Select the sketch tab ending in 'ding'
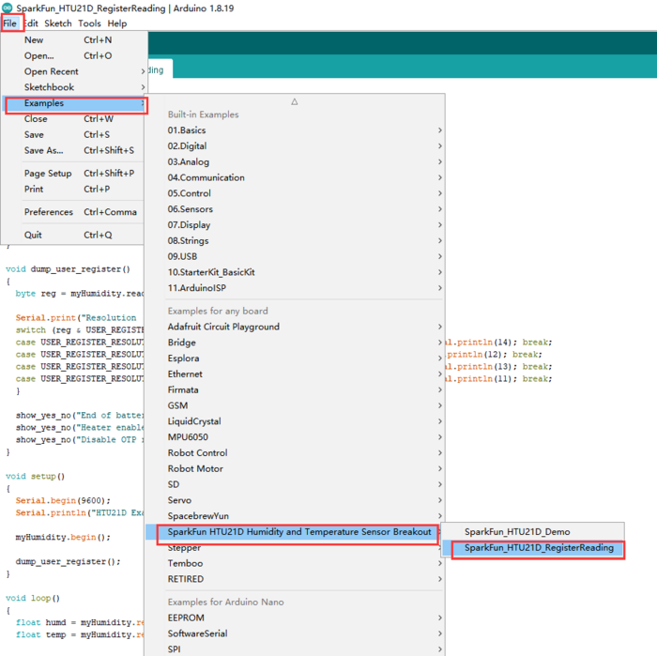The image size is (657, 656). point(159,69)
